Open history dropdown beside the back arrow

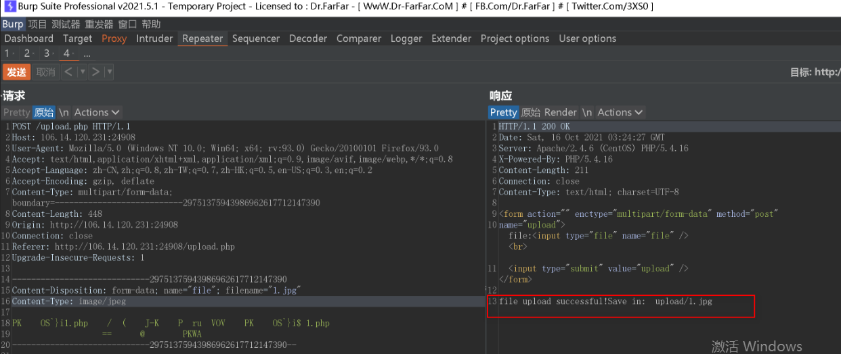point(83,72)
